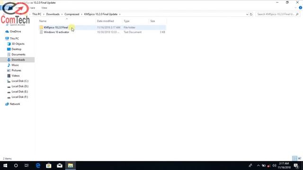303x170 pixels.
Task: Open Local Disk (D:) drive
Action: tap(20, 86)
